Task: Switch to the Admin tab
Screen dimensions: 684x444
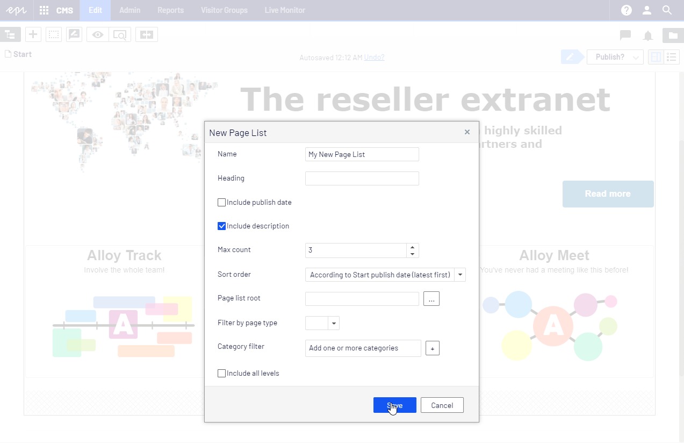Action: pos(129,10)
